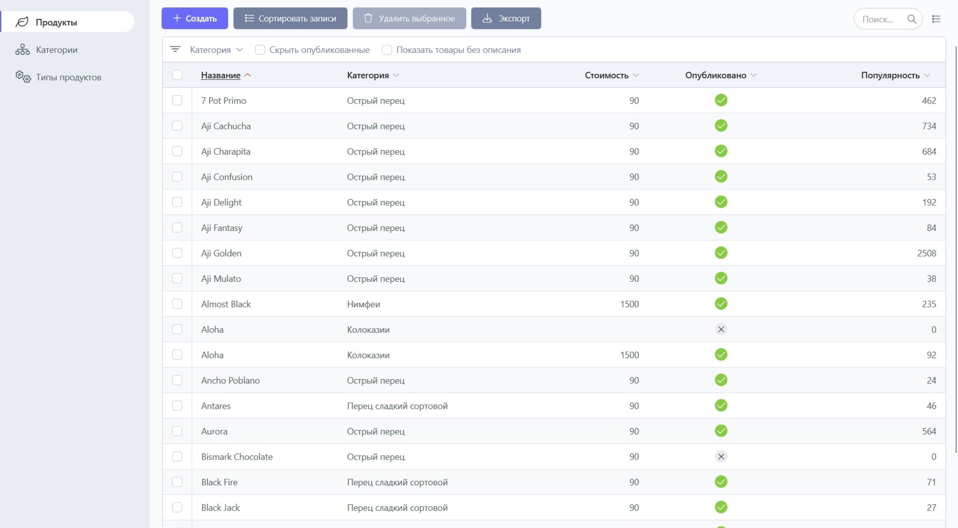Click the hierarchy icon beside Категории
Image resolution: width=958 pixels, height=528 pixels.
(22, 49)
